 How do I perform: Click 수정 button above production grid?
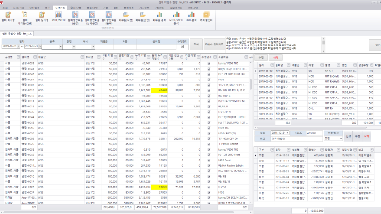coord(261,58)
